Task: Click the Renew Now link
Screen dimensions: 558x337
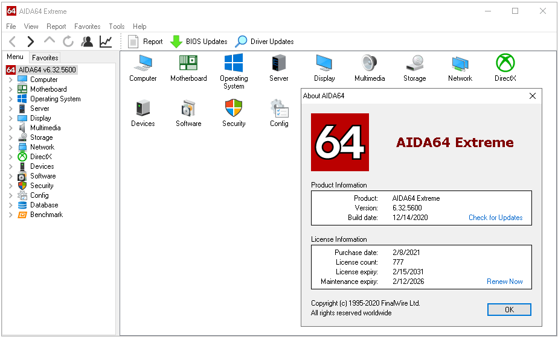Action: click(504, 282)
